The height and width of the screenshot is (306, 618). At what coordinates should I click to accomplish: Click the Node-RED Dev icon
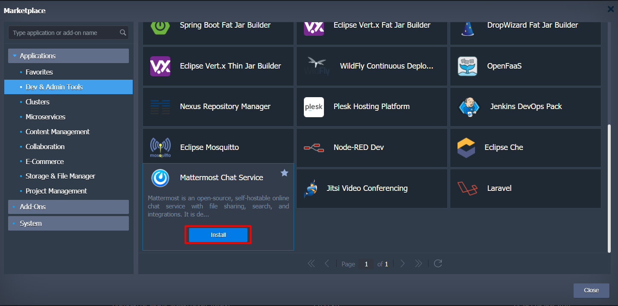point(314,147)
